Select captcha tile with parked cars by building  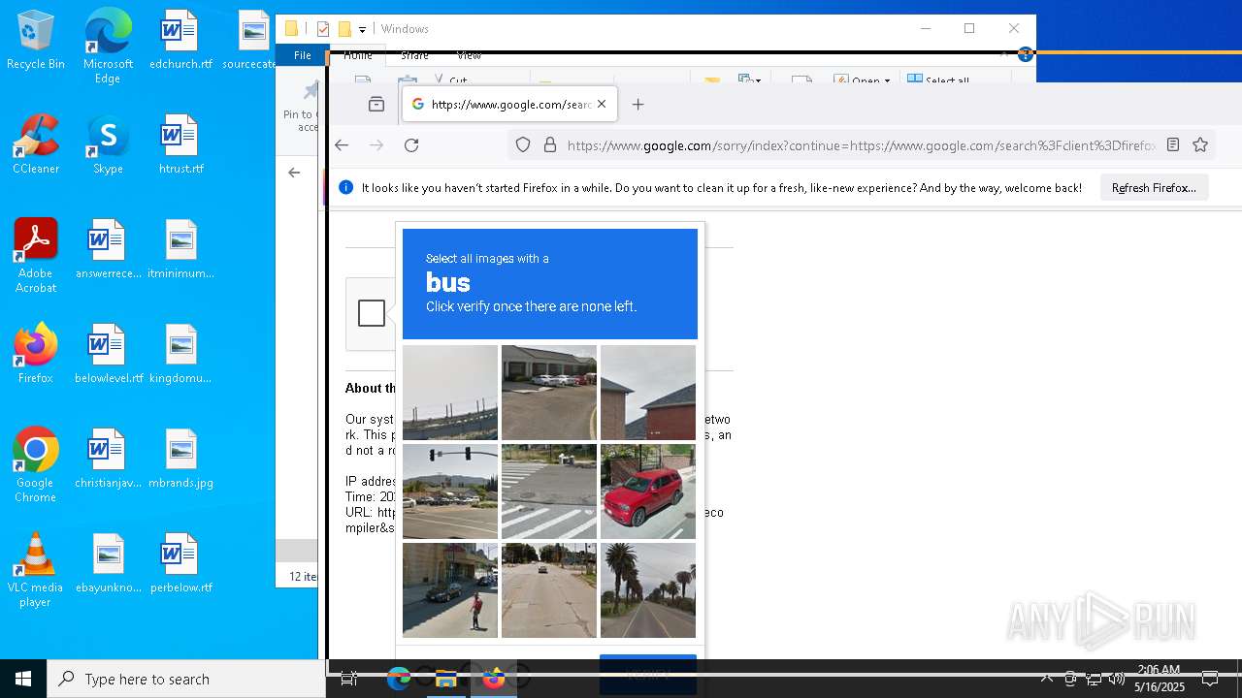pyautogui.click(x=549, y=393)
